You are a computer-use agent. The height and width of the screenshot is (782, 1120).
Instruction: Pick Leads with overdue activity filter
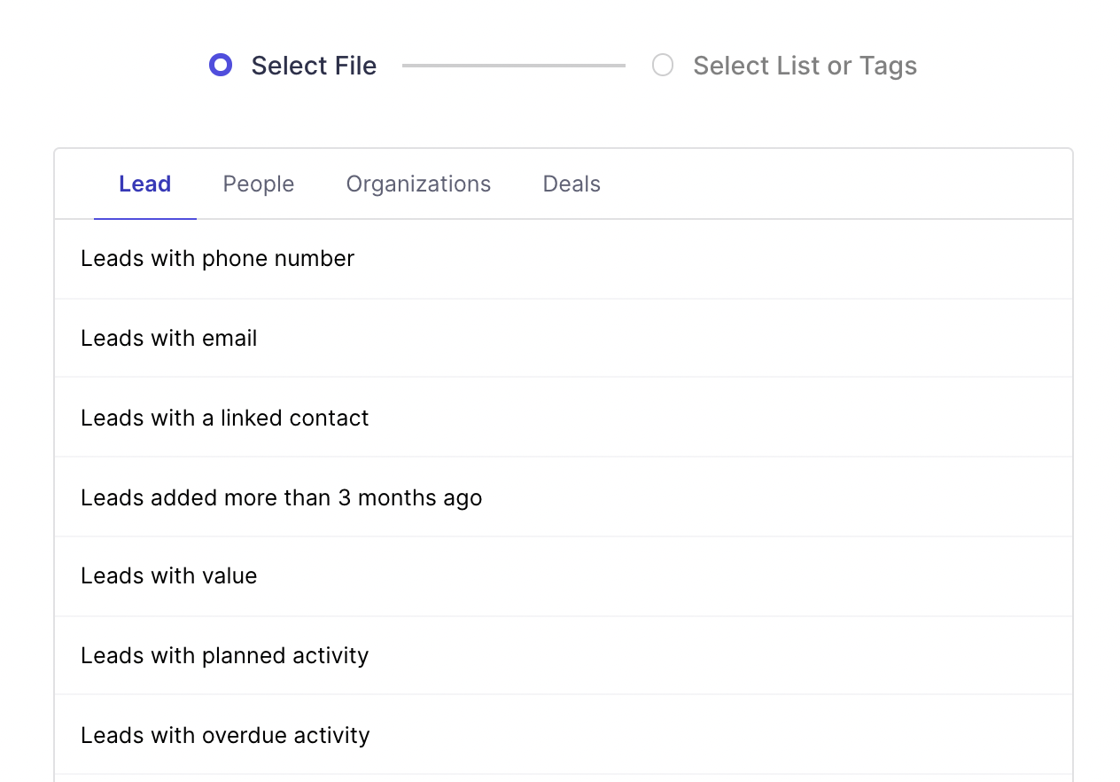(x=225, y=735)
